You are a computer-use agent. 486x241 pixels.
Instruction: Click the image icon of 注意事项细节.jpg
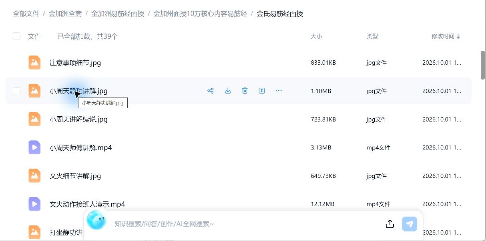pyautogui.click(x=35, y=62)
